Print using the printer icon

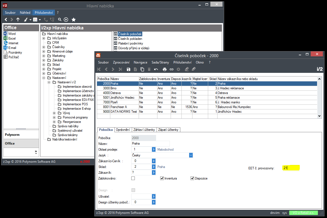click(x=165, y=69)
